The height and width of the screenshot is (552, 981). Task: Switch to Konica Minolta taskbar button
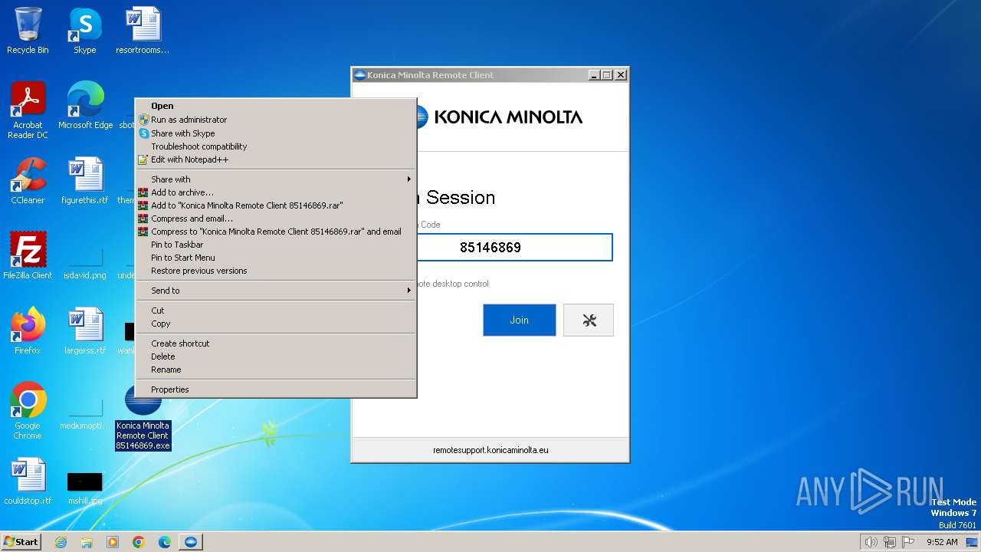[x=191, y=542]
